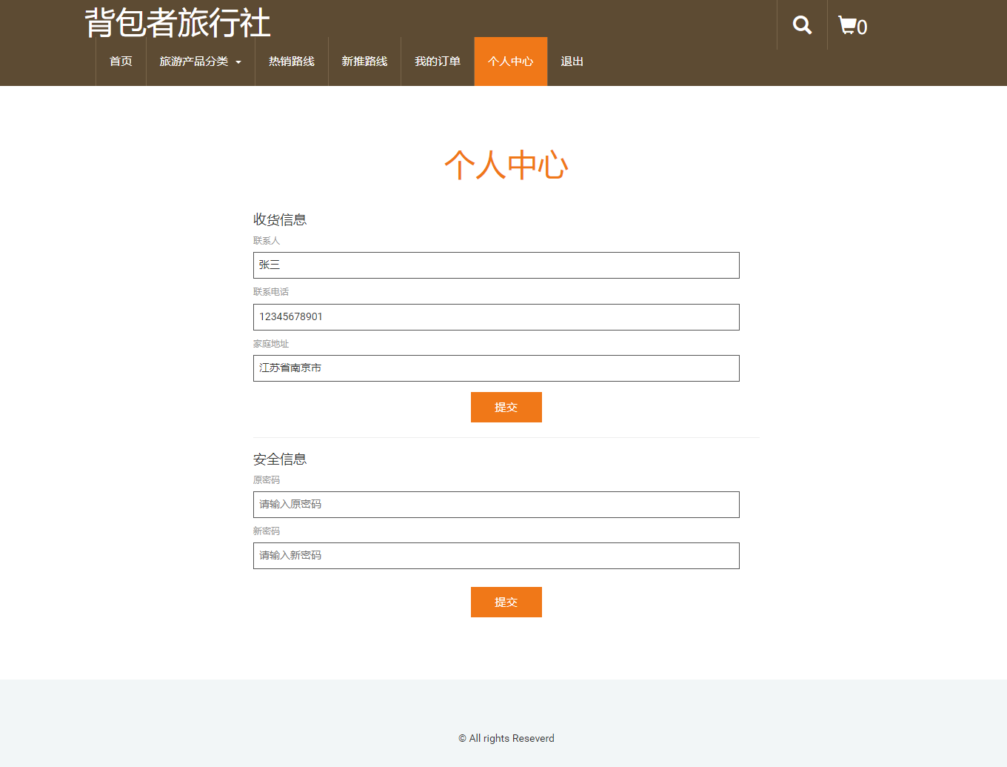Click the 家庭地址 address field
Viewport: 1007px width, 767px height.
coord(495,368)
